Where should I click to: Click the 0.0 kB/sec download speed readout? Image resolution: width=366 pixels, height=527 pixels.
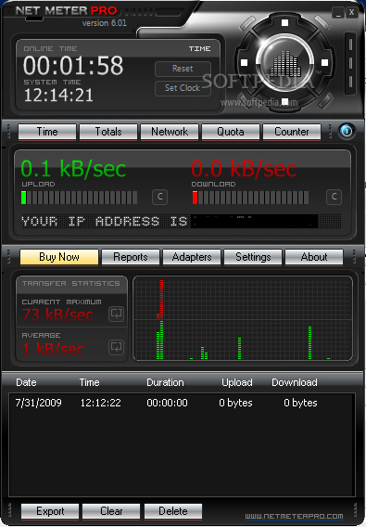[x=244, y=169]
